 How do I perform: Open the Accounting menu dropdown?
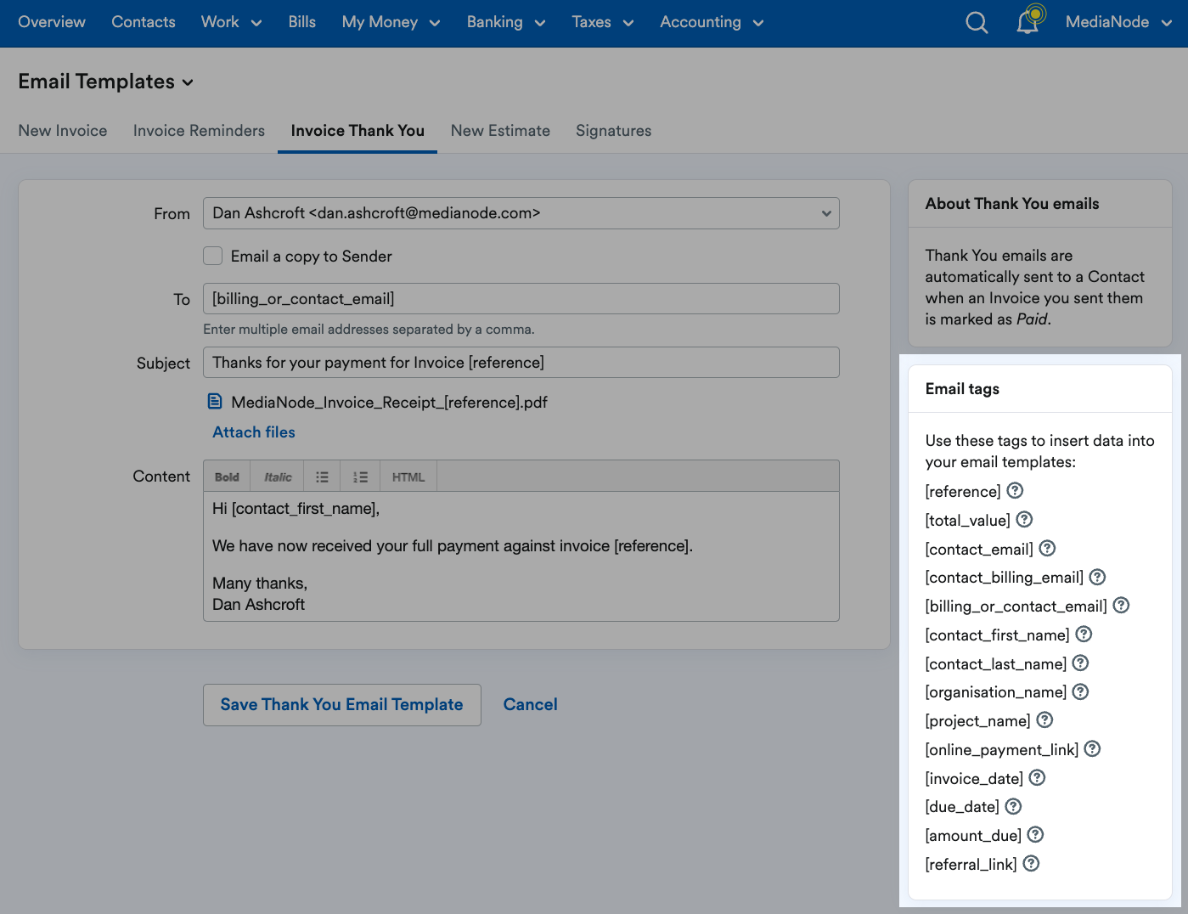click(x=712, y=22)
